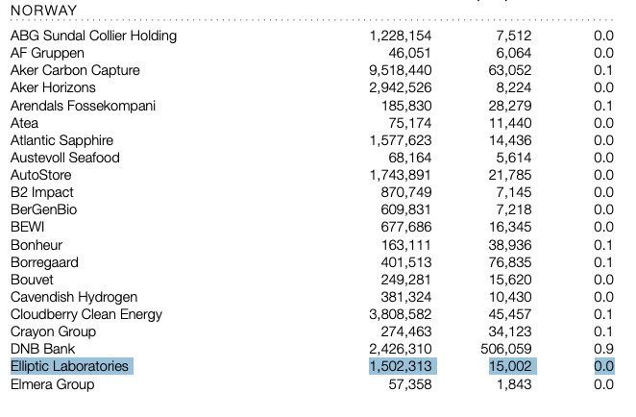Click value 7,512 in ABG Sundal row
The image size is (636, 417).
(513, 36)
